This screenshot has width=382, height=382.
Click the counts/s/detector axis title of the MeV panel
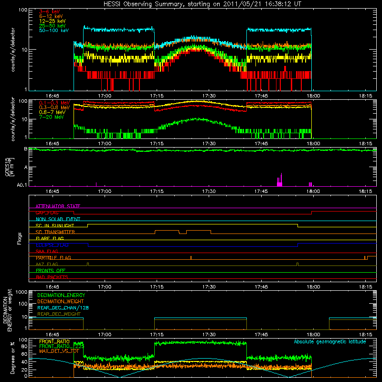click(x=13, y=119)
